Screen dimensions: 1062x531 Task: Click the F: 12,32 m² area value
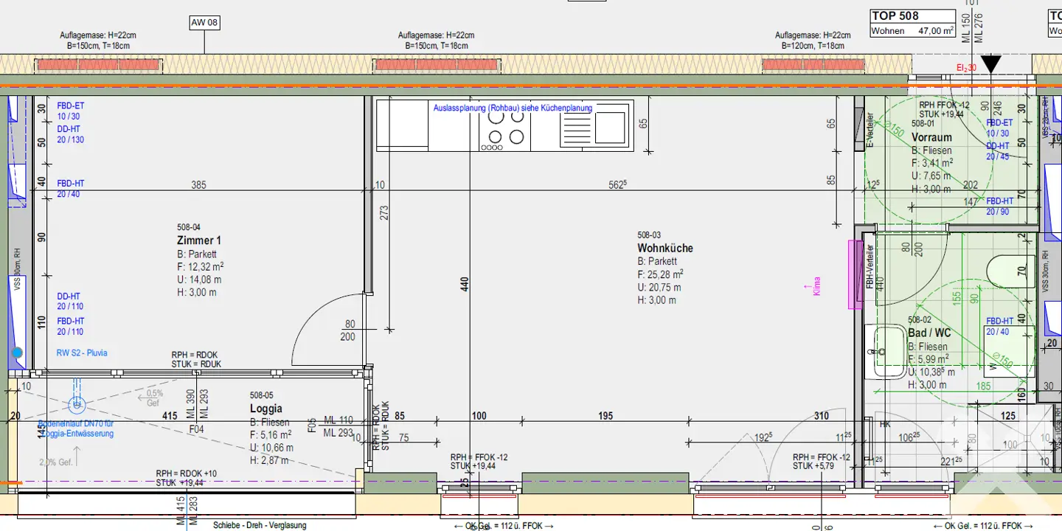coord(200,266)
